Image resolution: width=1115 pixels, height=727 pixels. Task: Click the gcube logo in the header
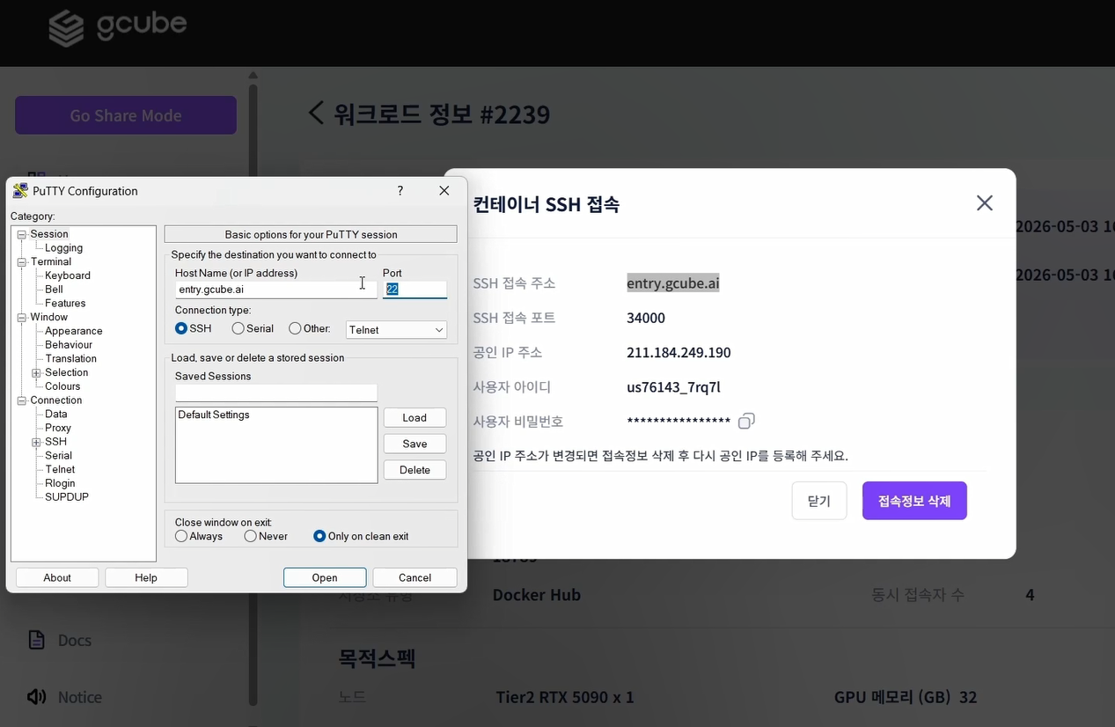coord(117,27)
